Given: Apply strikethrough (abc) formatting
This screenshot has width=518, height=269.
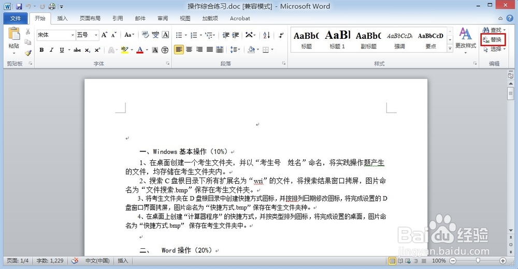Looking at the screenshot, I should pos(77,50).
